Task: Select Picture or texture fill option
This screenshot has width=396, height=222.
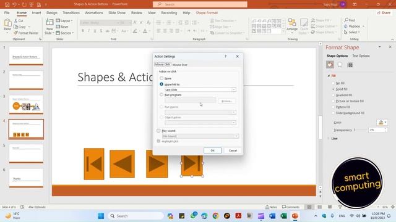Action: click(x=334, y=101)
